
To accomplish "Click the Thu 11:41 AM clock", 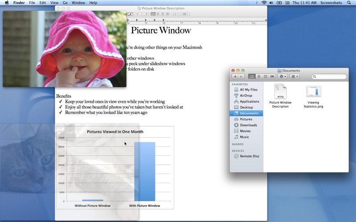I will (304, 3).
